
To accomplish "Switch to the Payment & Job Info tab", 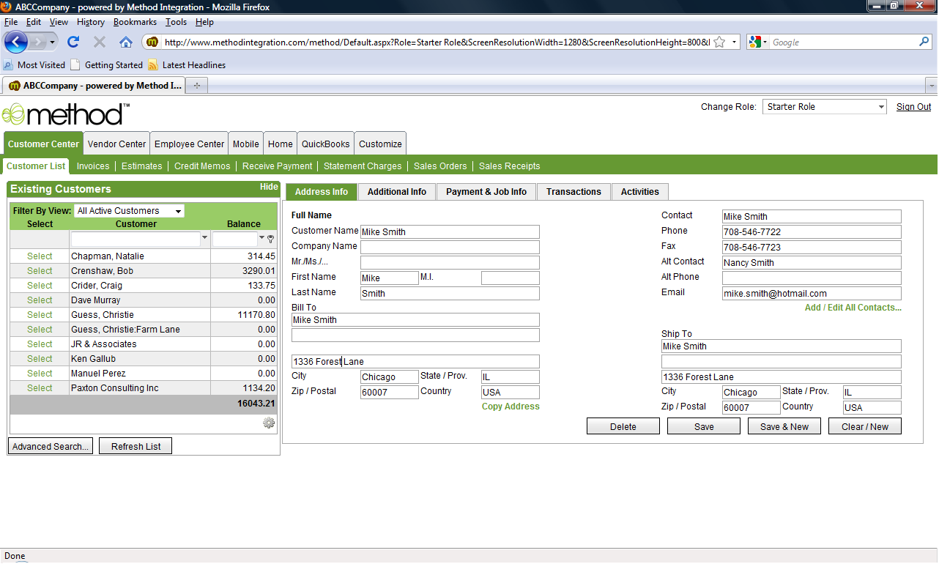I will tap(486, 192).
